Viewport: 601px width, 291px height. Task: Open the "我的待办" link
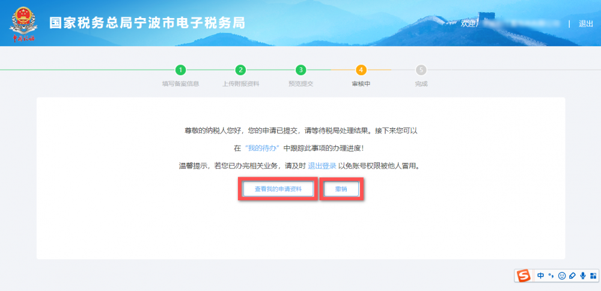(x=262, y=149)
